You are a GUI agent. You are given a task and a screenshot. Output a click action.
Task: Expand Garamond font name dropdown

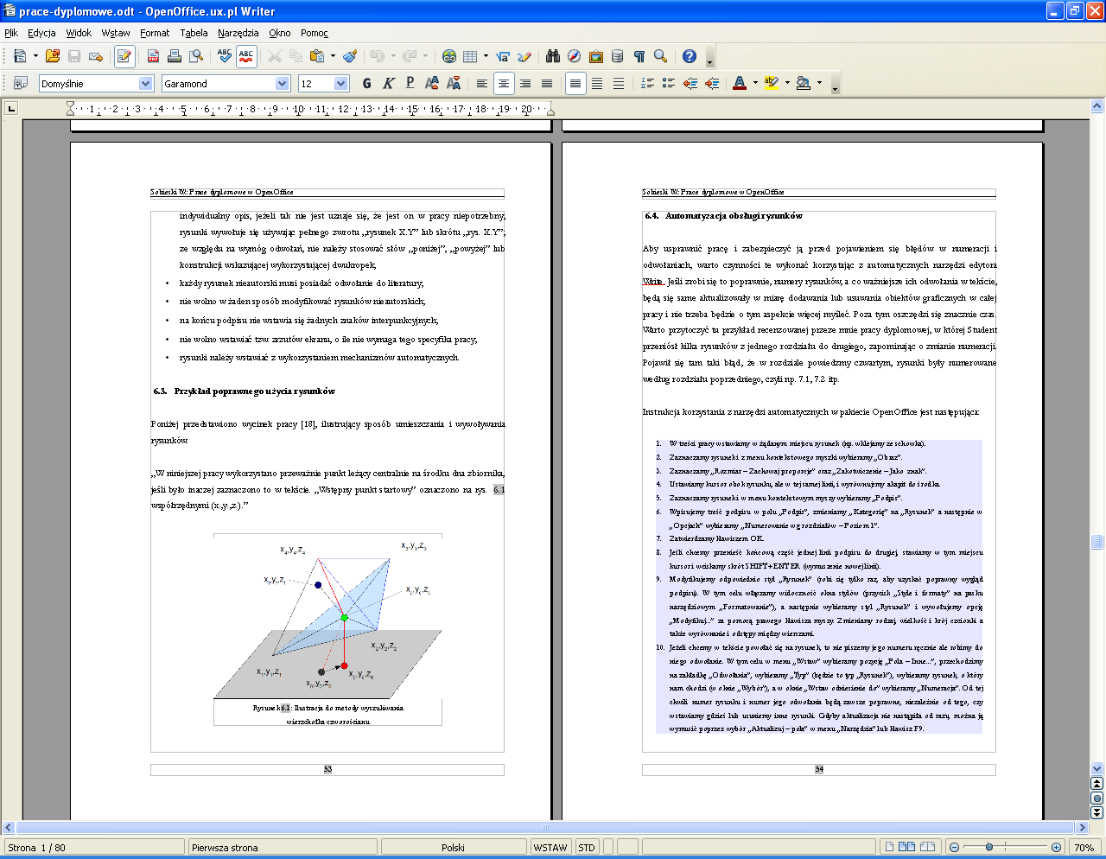click(x=283, y=83)
